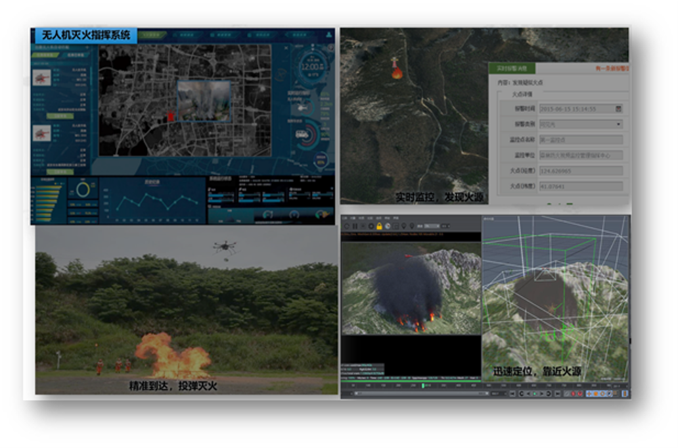Click the green button under the first drone card

[x=60, y=116]
